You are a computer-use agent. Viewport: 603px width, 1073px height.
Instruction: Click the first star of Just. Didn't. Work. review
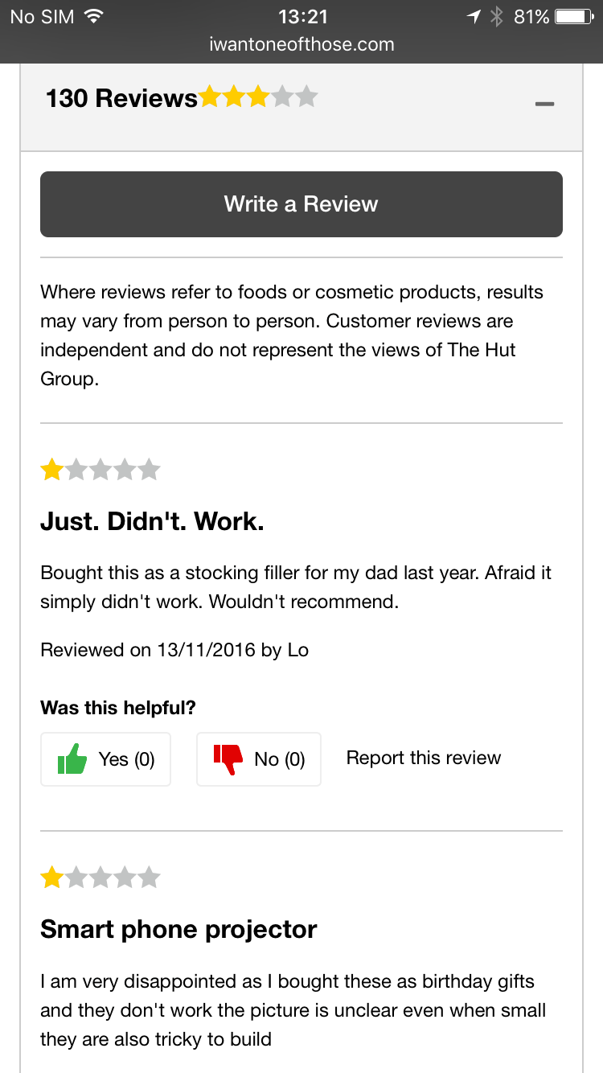pos(51,469)
